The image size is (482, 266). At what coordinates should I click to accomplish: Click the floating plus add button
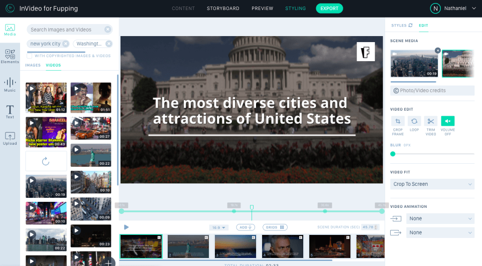point(108,263)
